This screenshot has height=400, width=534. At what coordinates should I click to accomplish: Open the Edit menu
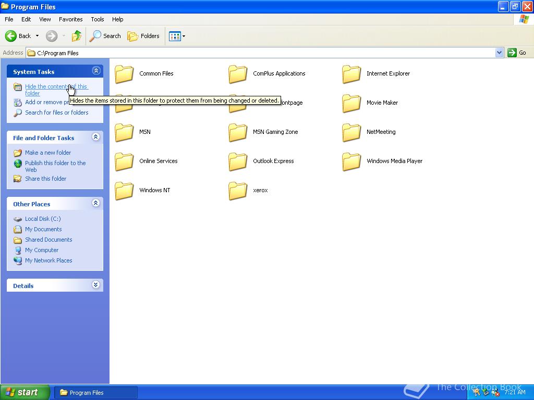click(x=26, y=19)
